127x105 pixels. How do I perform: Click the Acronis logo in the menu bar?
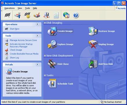[x=121, y=8]
